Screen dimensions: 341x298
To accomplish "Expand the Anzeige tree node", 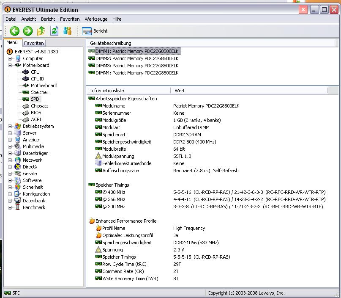I will pyautogui.click(x=10, y=140).
